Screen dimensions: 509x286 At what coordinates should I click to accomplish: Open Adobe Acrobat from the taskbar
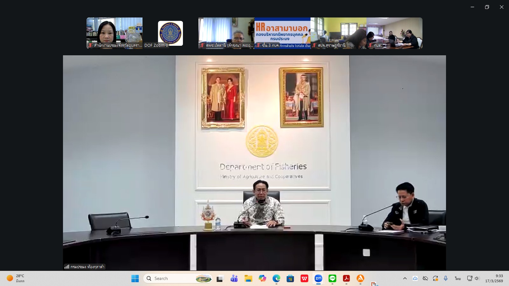pos(346,279)
